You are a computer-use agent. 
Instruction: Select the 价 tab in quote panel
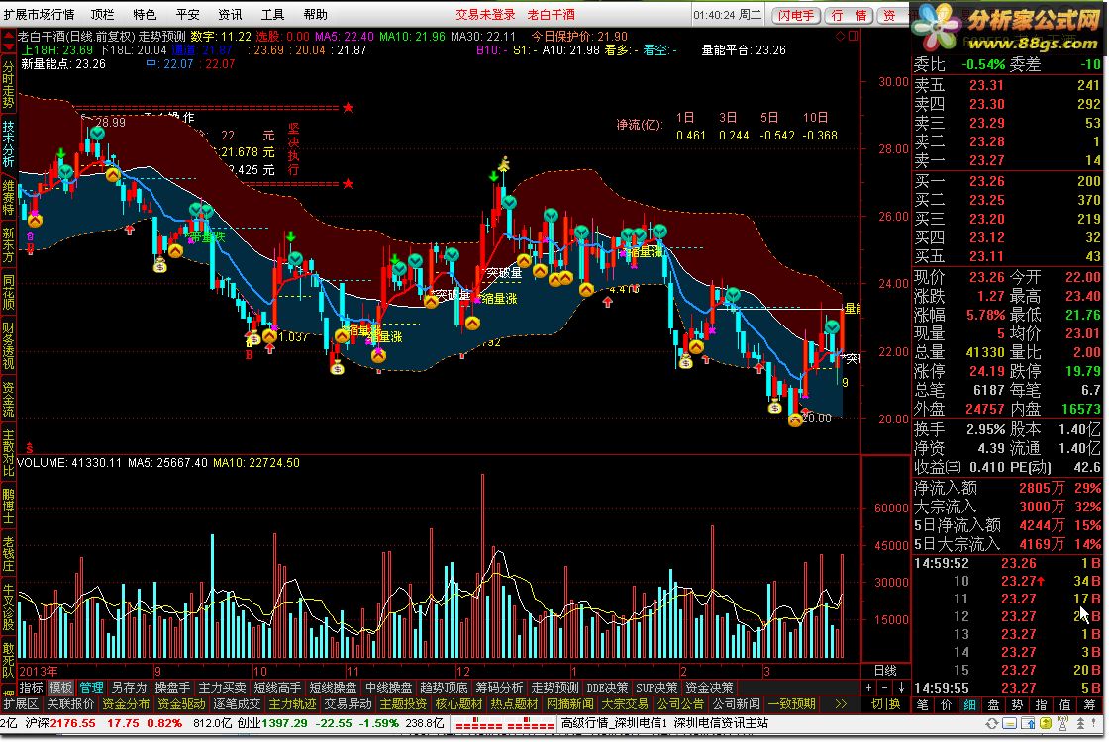(947, 704)
